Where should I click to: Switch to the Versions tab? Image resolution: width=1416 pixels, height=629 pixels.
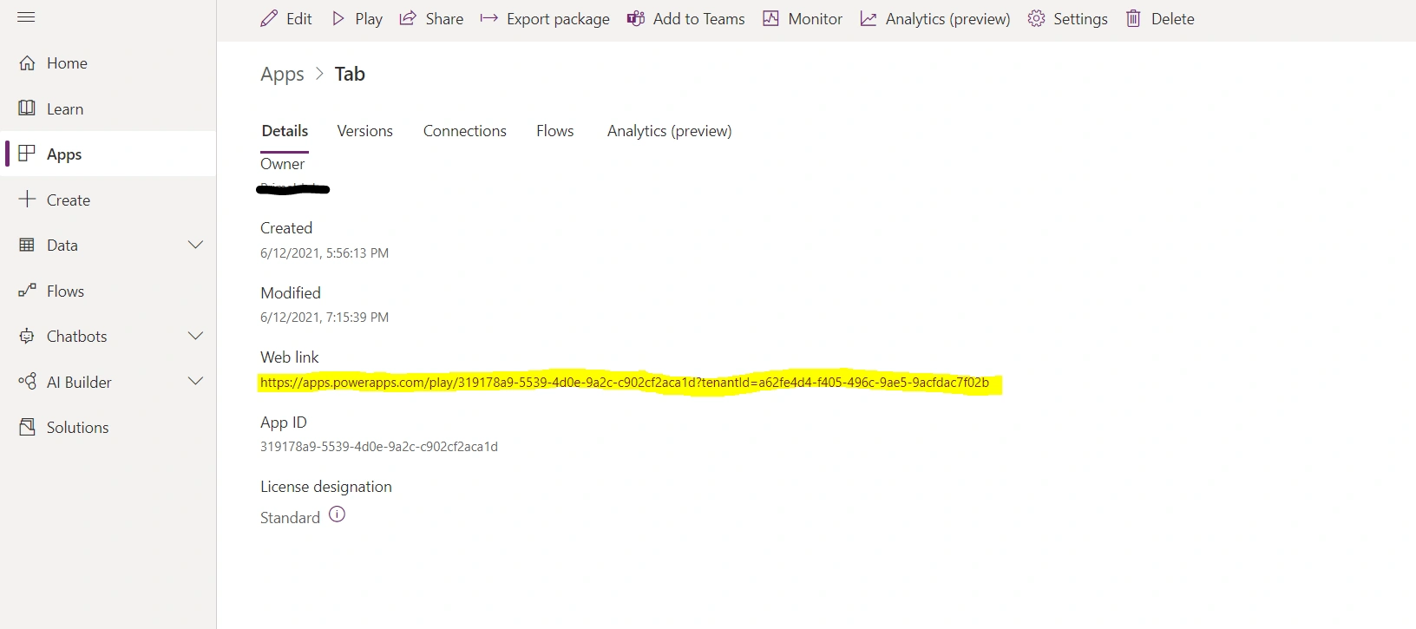click(364, 131)
